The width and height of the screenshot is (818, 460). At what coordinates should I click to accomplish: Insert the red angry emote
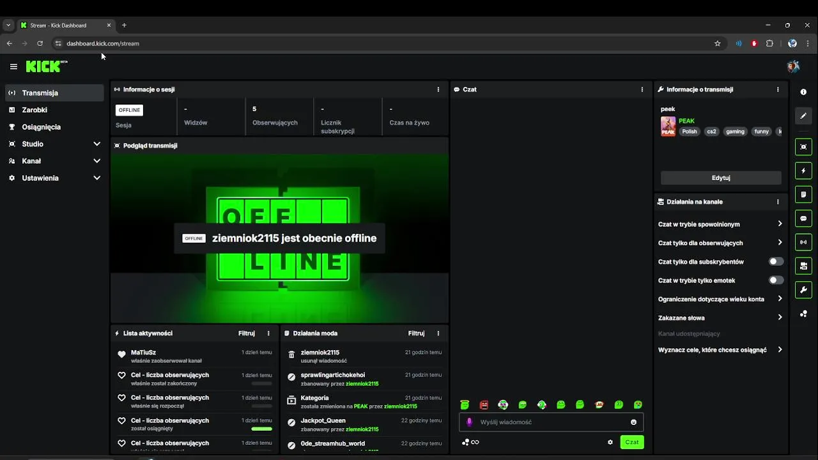tap(484, 404)
